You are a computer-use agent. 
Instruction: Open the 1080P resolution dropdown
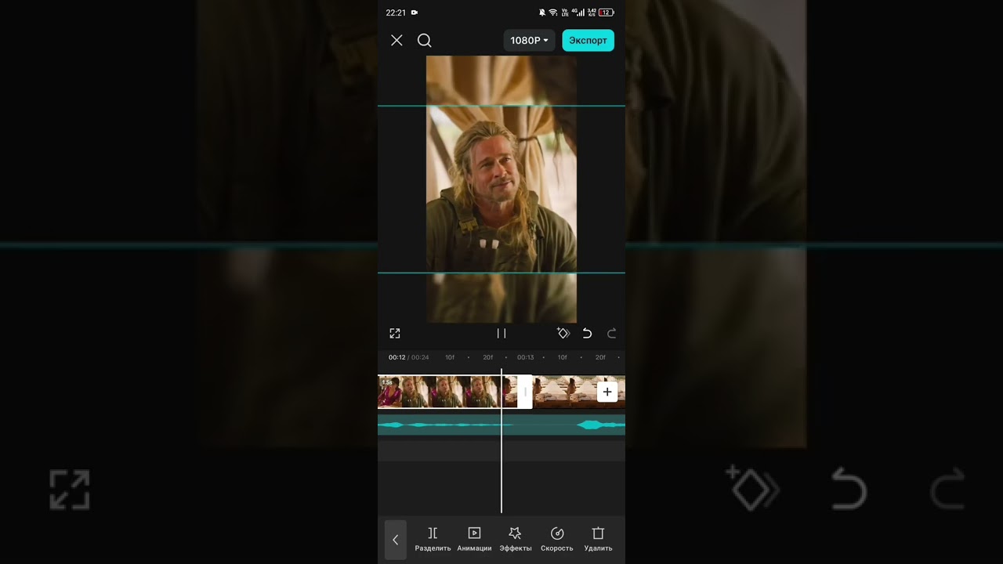[x=529, y=40]
